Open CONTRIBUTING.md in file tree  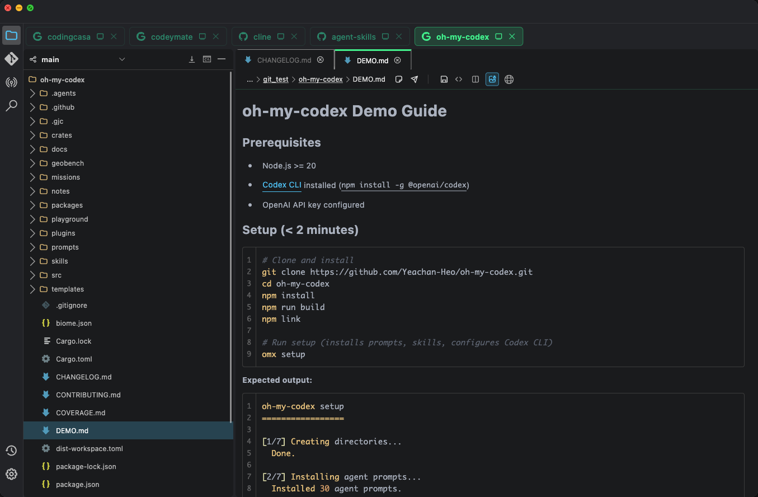(x=128, y=395)
